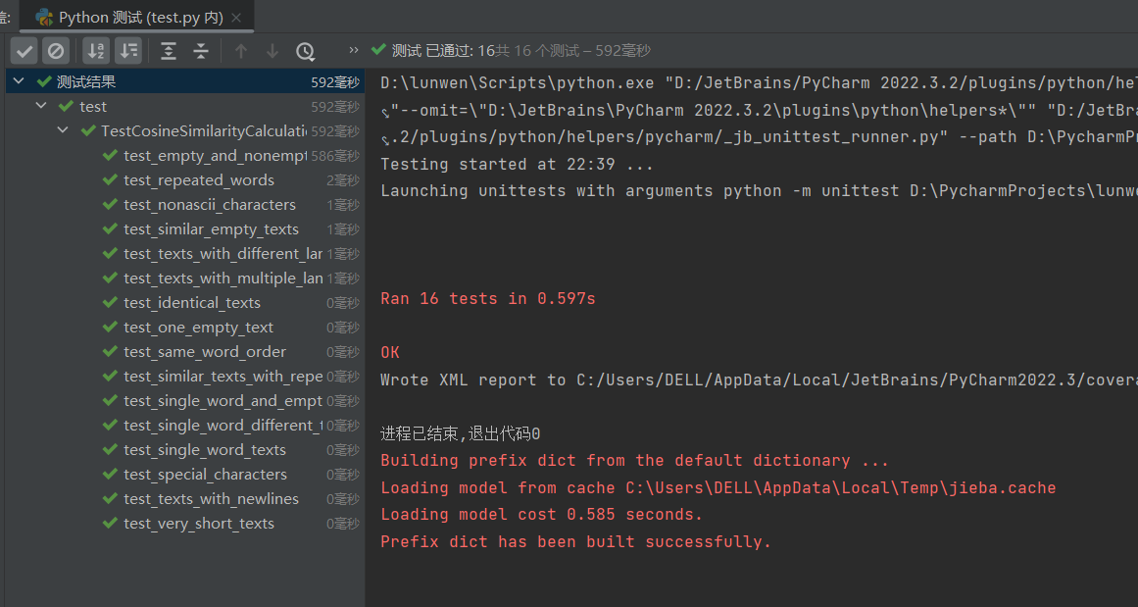This screenshot has width=1138, height=607.
Task: Click the expand all tests icon
Action: click(x=169, y=51)
